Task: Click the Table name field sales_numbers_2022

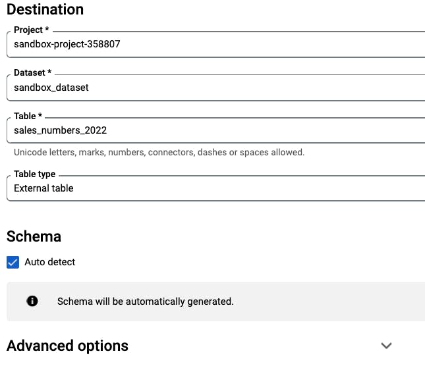Action: coord(215,130)
